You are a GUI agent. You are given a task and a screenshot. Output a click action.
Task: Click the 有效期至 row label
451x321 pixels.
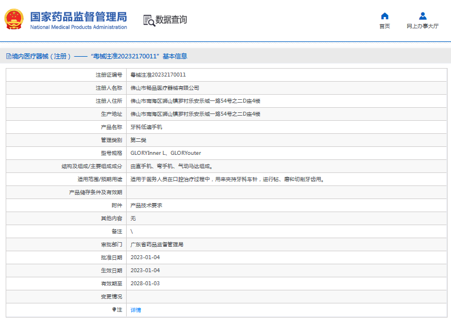[111, 284]
